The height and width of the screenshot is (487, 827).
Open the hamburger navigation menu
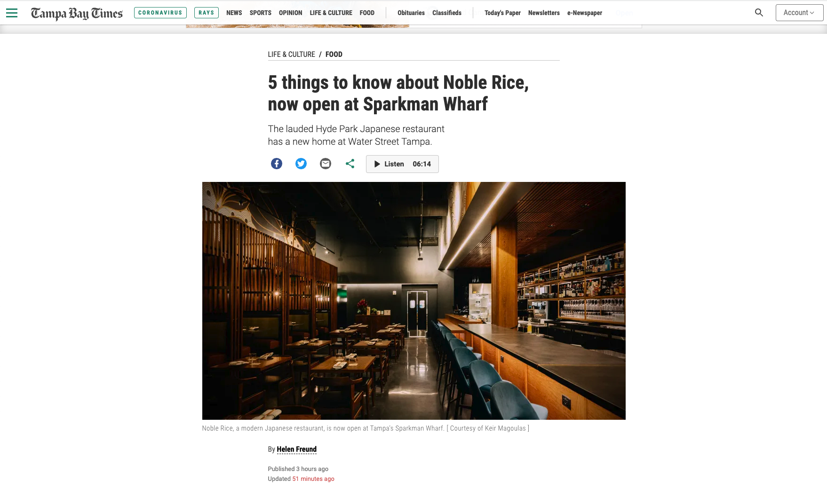click(12, 13)
